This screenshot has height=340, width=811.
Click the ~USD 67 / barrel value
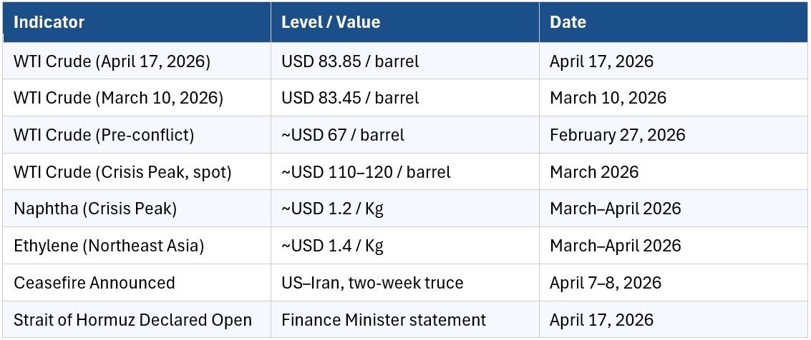[x=343, y=135]
